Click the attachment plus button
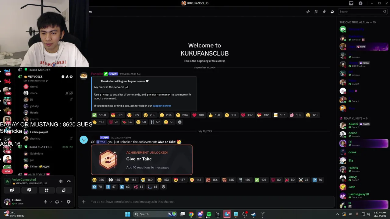Image resolution: width=390 pixels, height=219 pixels. tap(83, 202)
